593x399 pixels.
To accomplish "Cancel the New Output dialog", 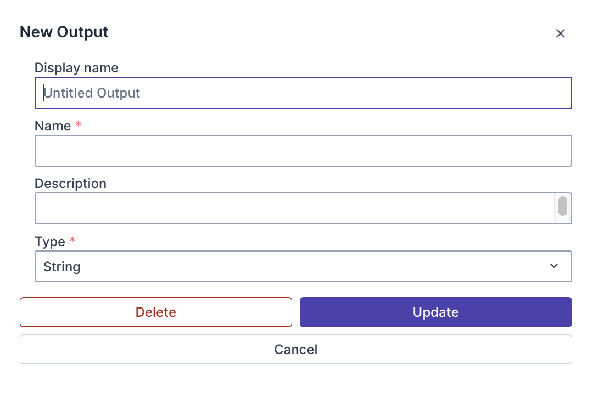I will click(x=295, y=350).
